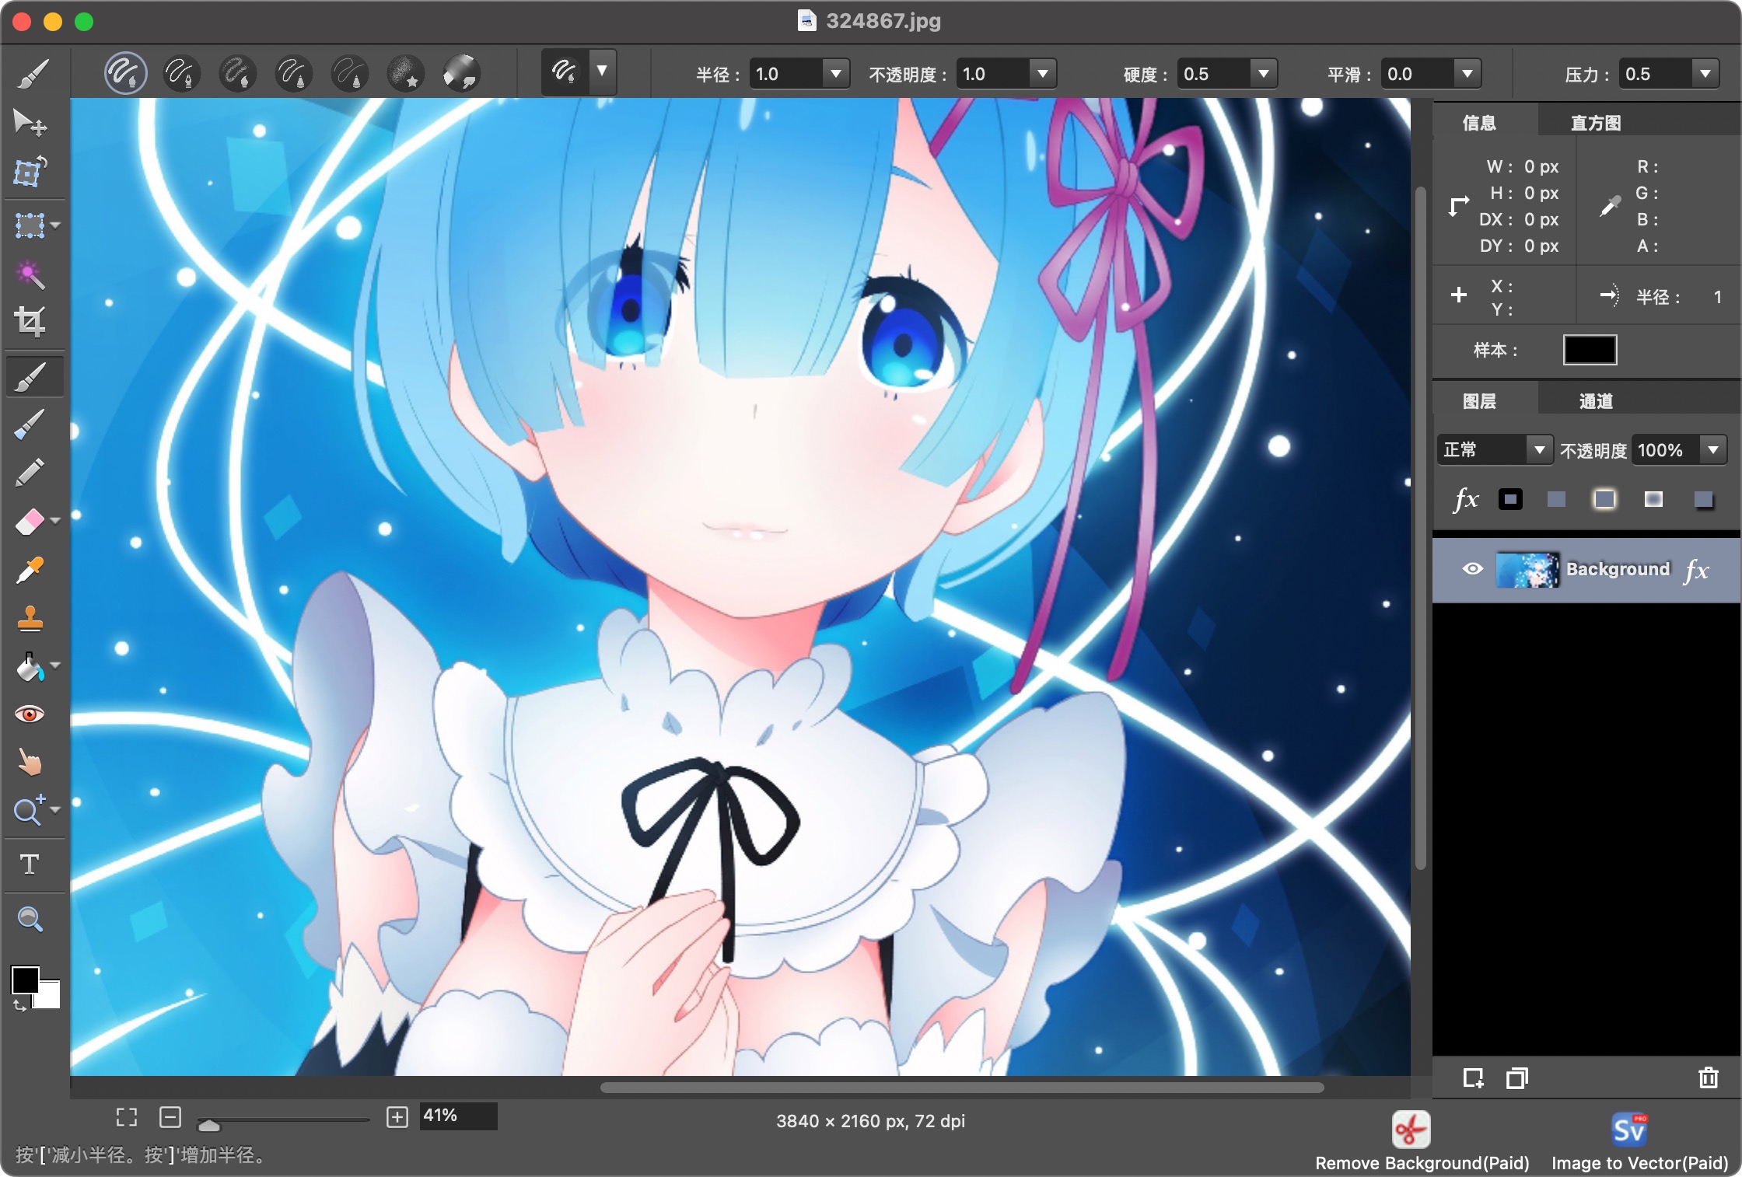
Task: Choose the third brush preset
Action: point(237,74)
